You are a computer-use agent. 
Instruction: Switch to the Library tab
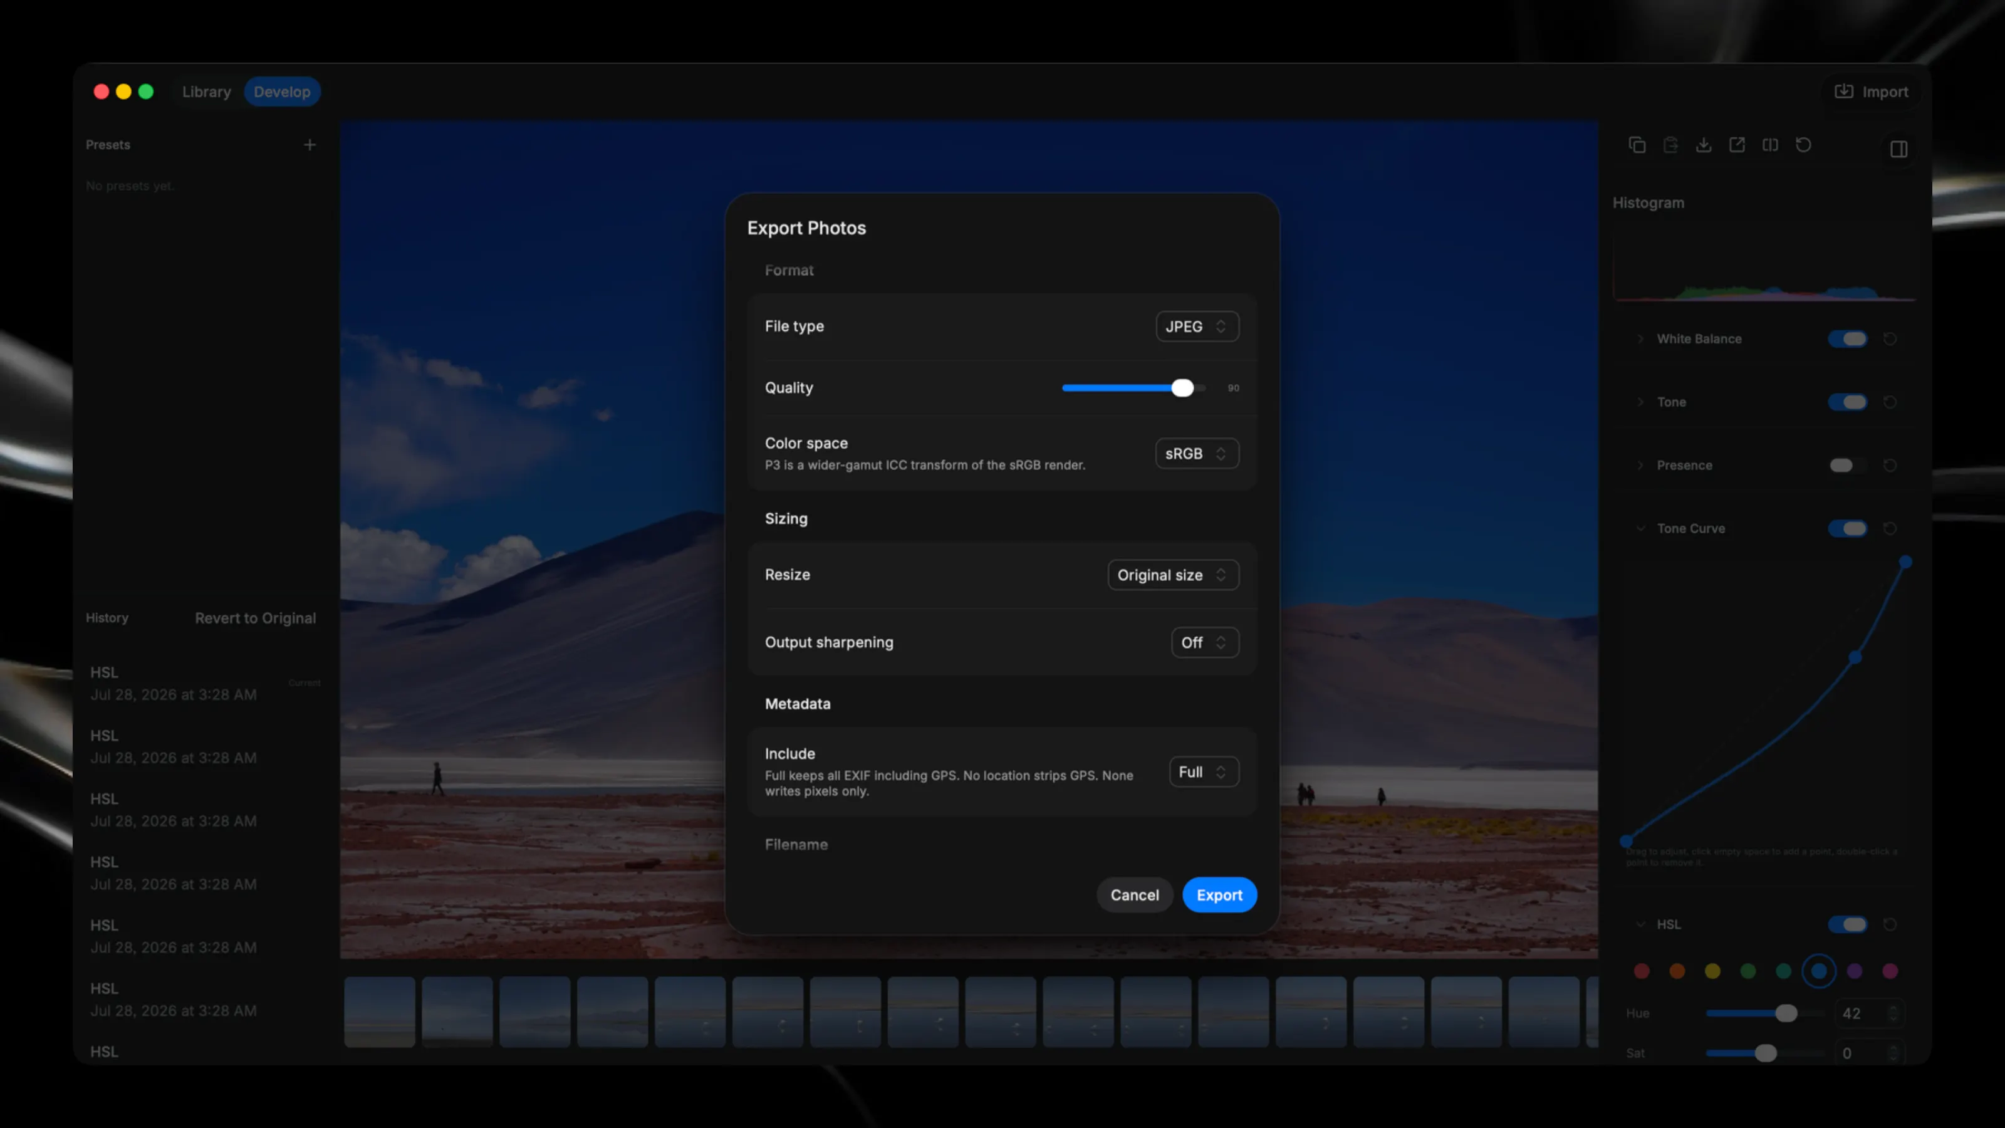(206, 92)
